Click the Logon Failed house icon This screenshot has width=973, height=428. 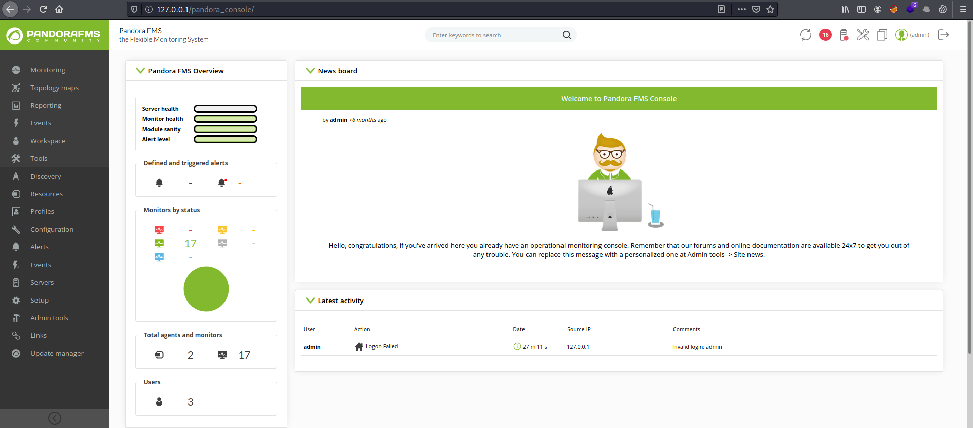[x=359, y=347]
